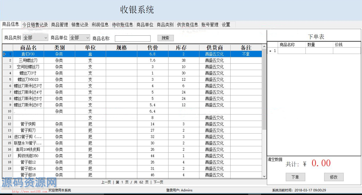Click the 搜索 button
The height and width of the screenshot is (195, 362).
point(165,38)
